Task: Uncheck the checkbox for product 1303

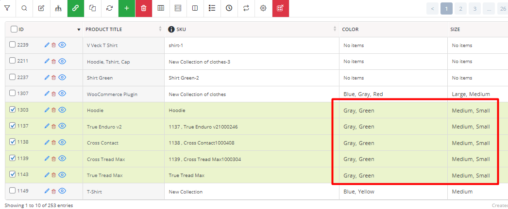Action: pyautogui.click(x=12, y=110)
